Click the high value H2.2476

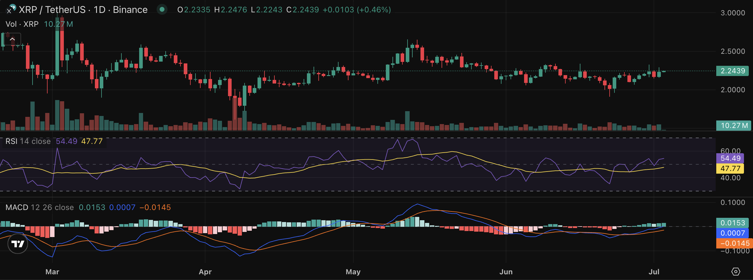(x=230, y=10)
